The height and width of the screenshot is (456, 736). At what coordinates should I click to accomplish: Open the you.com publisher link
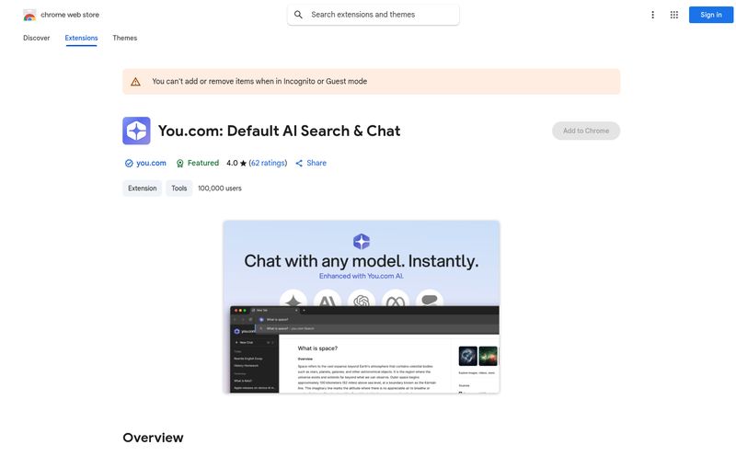[151, 164]
